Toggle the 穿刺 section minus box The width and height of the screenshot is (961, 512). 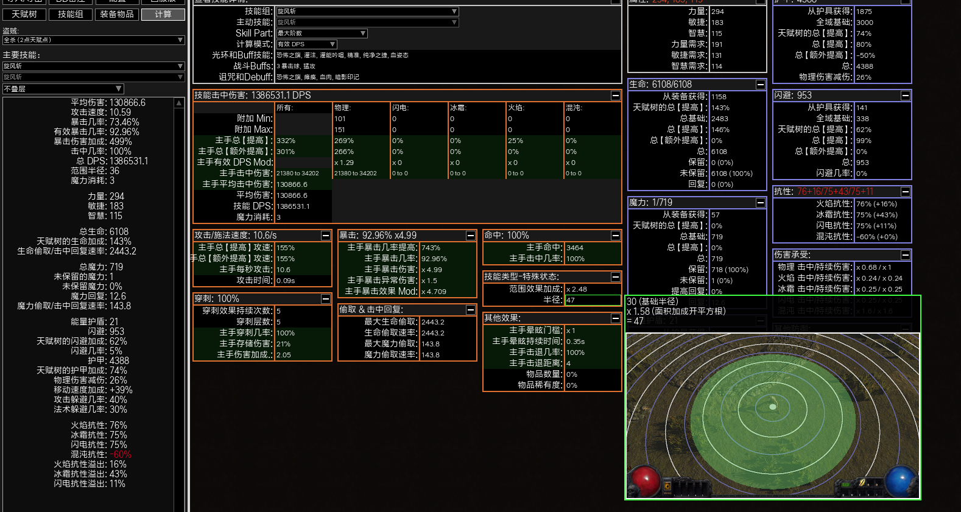[325, 299]
